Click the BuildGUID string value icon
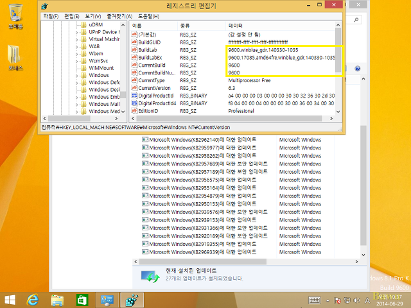Image resolution: width=411 pixels, height=308 pixels. (134, 42)
